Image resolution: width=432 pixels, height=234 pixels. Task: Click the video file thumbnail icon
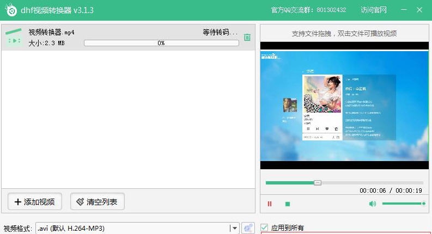(13, 38)
